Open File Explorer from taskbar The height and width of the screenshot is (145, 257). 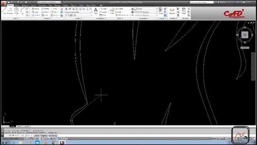(21, 143)
